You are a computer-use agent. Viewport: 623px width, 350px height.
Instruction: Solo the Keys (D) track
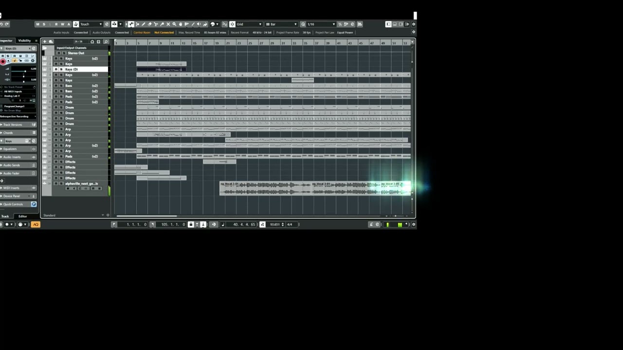pyautogui.click(x=61, y=69)
